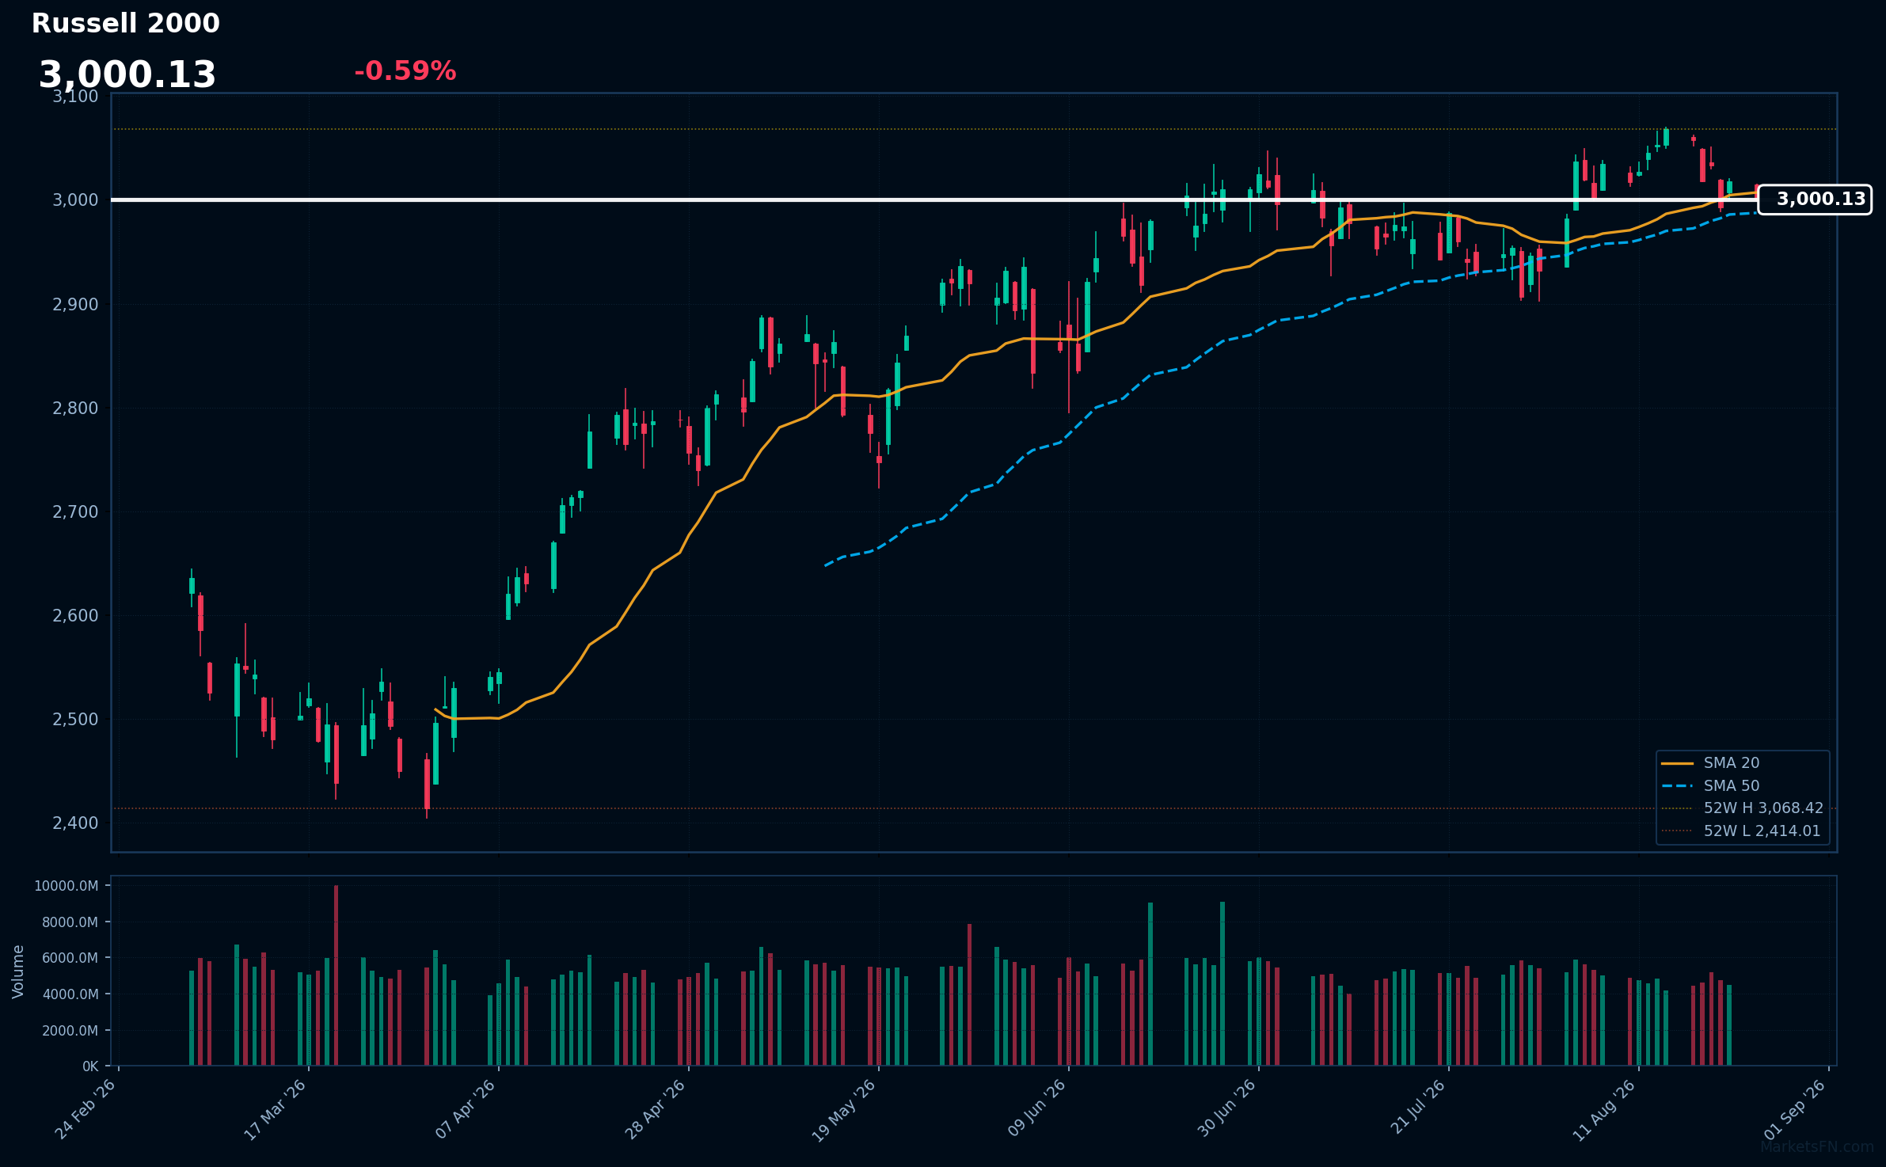Click the 07 Apr '26 date label
The image size is (1886, 1167).
point(466,1109)
